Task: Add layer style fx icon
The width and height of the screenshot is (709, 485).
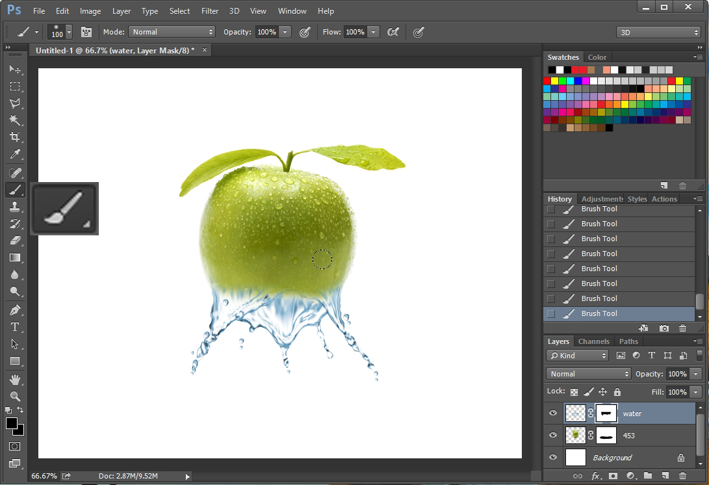Action: (596, 475)
